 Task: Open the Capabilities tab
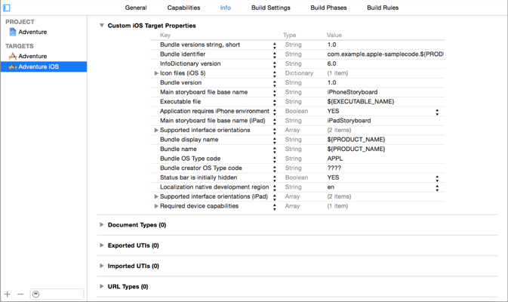pyautogui.click(x=183, y=8)
